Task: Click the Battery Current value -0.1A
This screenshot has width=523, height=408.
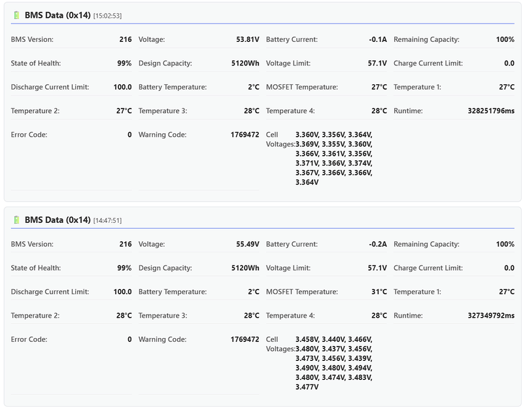Action: pos(378,40)
